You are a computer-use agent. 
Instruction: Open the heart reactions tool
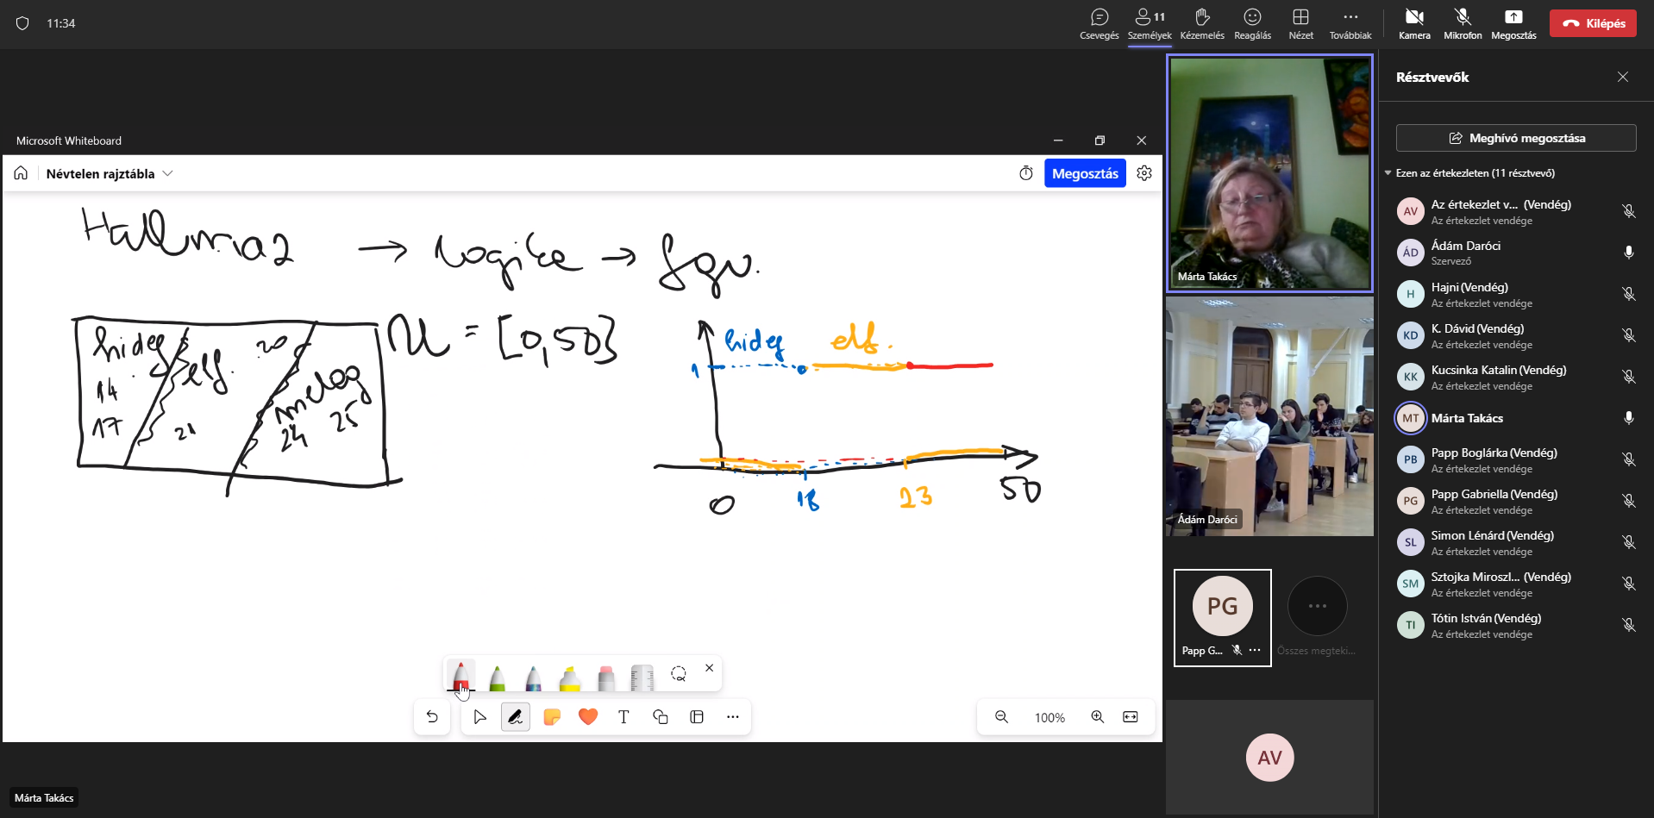[588, 717]
